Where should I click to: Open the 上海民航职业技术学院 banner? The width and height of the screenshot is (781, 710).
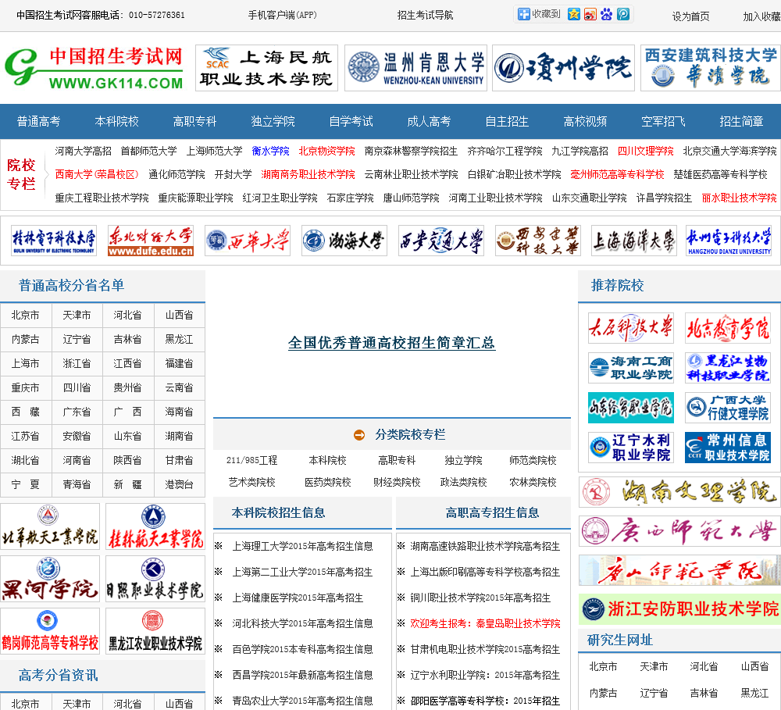click(x=266, y=68)
